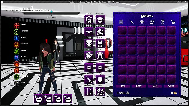Click the Trousers equipment slot
The width and height of the screenshot is (189, 106).
(x=100, y=43)
